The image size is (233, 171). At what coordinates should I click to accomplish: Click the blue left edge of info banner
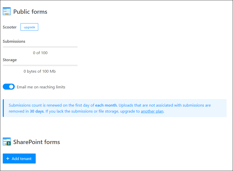coord(3,108)
